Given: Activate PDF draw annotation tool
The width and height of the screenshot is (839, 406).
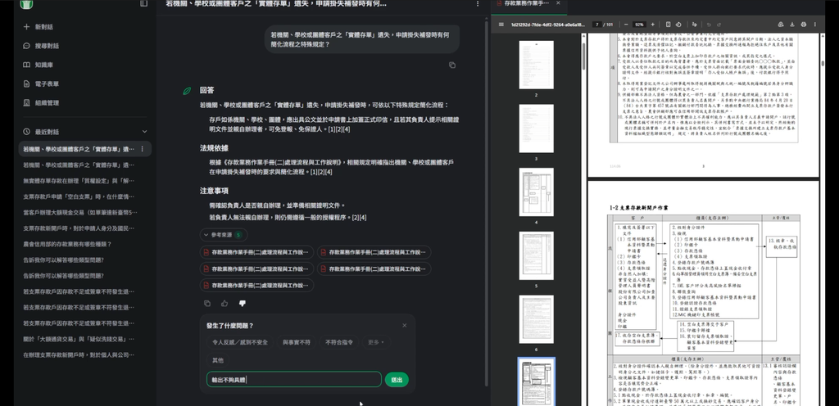Looking at the screenshot, I should coord(695,25).
